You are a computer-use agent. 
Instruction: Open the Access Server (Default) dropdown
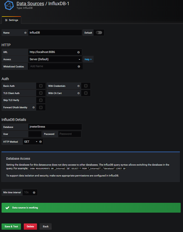55,59
